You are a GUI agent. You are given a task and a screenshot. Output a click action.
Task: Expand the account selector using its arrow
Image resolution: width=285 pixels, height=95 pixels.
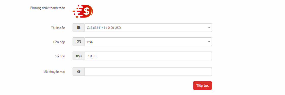tap(209, 28)
